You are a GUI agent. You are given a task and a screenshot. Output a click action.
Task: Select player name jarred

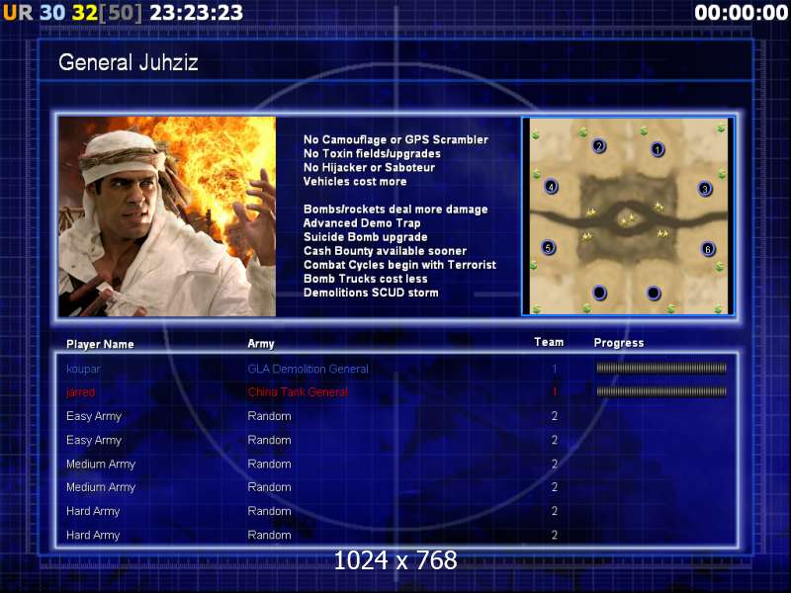pyautogui.click(x=80, y=391)
